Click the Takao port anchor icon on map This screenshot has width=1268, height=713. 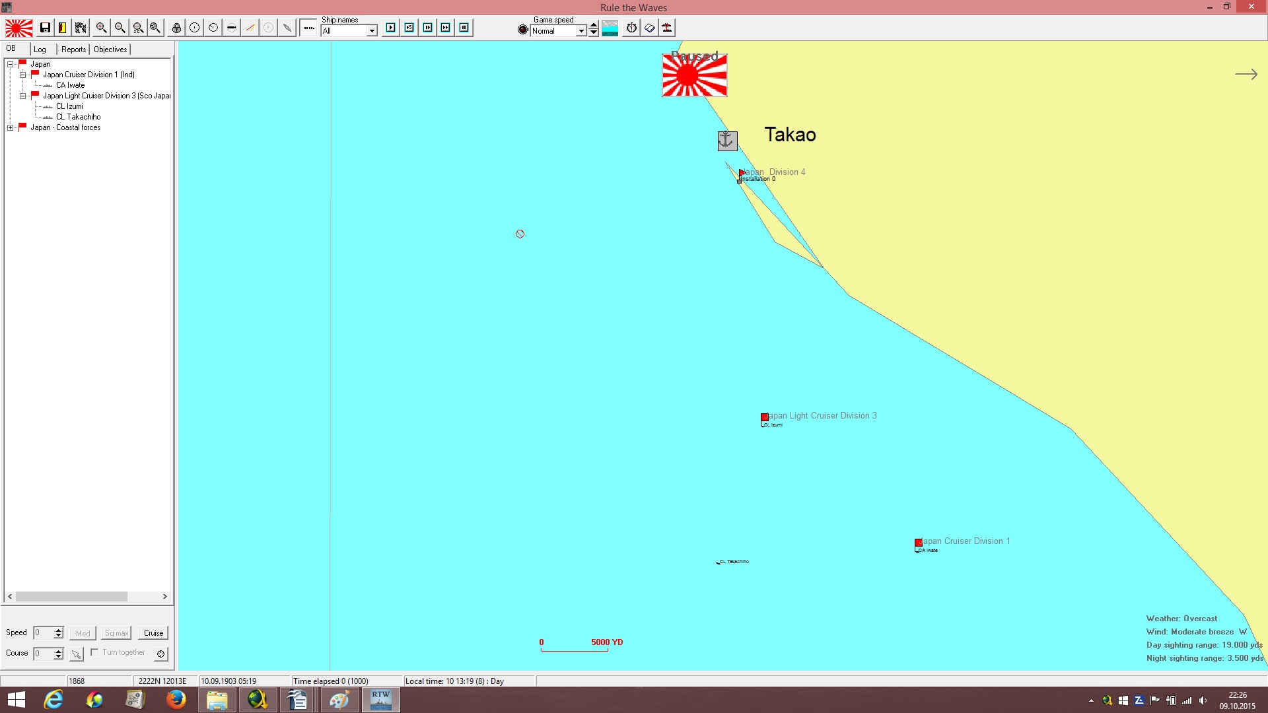click(727, 141)
